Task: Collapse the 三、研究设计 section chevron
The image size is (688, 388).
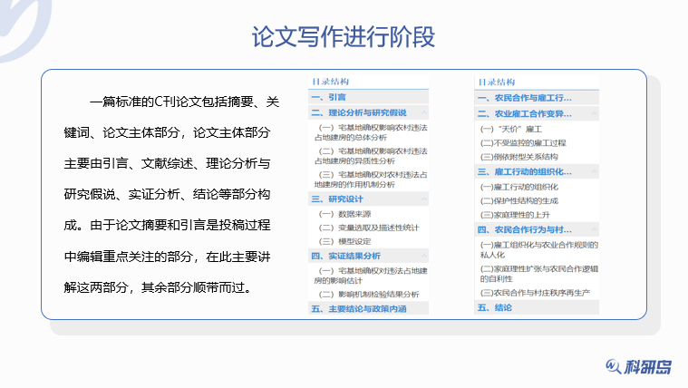Action: [x=424, y=199]
